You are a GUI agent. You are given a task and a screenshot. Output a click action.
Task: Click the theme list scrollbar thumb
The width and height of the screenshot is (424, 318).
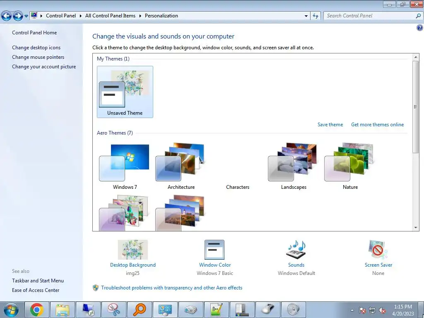click(416, 107)
